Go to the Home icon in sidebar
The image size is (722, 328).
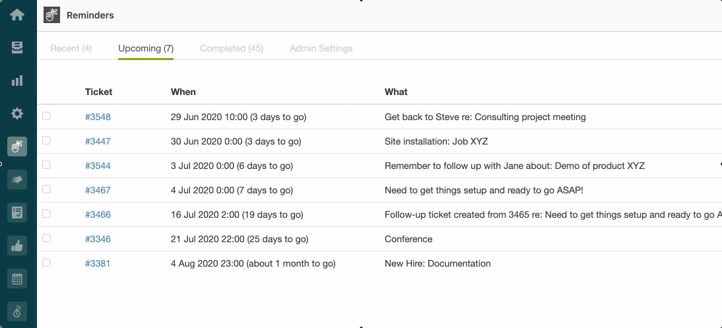(17, 15)
